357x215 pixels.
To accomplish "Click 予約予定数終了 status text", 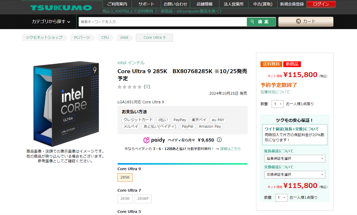I will point(279,85).
